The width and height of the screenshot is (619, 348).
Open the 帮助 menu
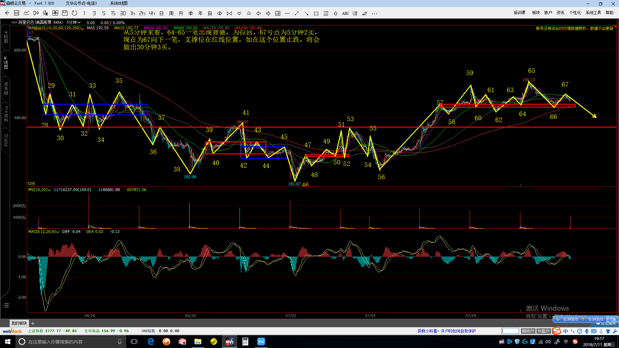tap(609, 13)
